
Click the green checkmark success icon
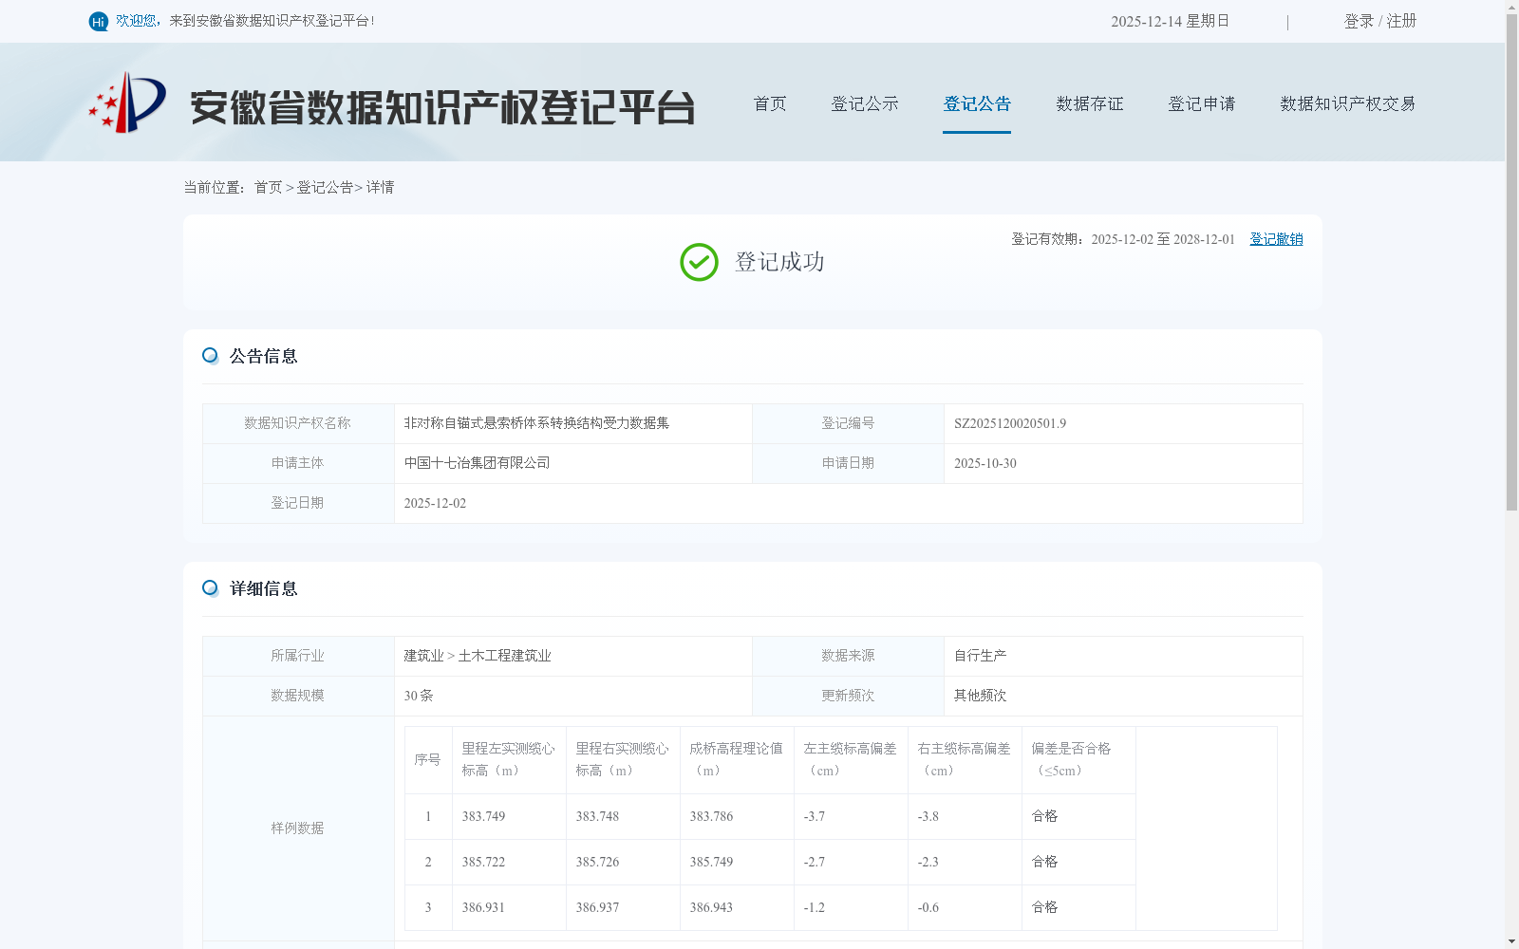[699, 262]
